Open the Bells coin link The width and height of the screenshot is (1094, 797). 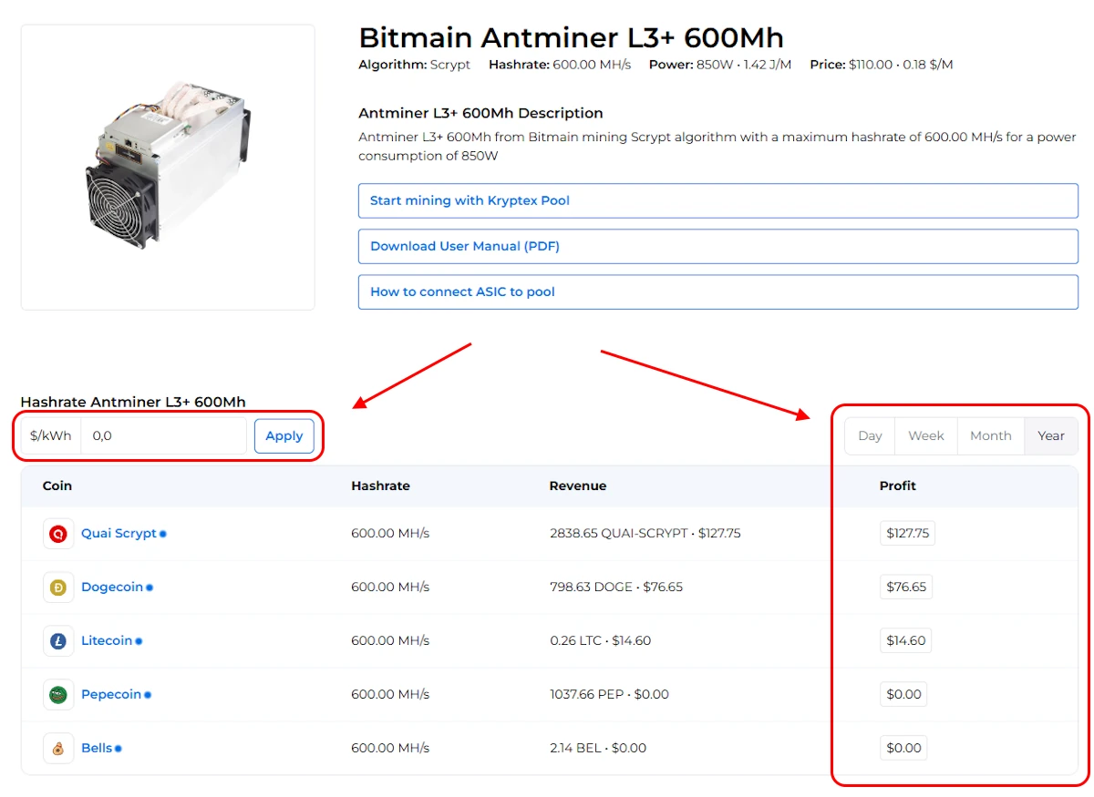pos(97,748)
